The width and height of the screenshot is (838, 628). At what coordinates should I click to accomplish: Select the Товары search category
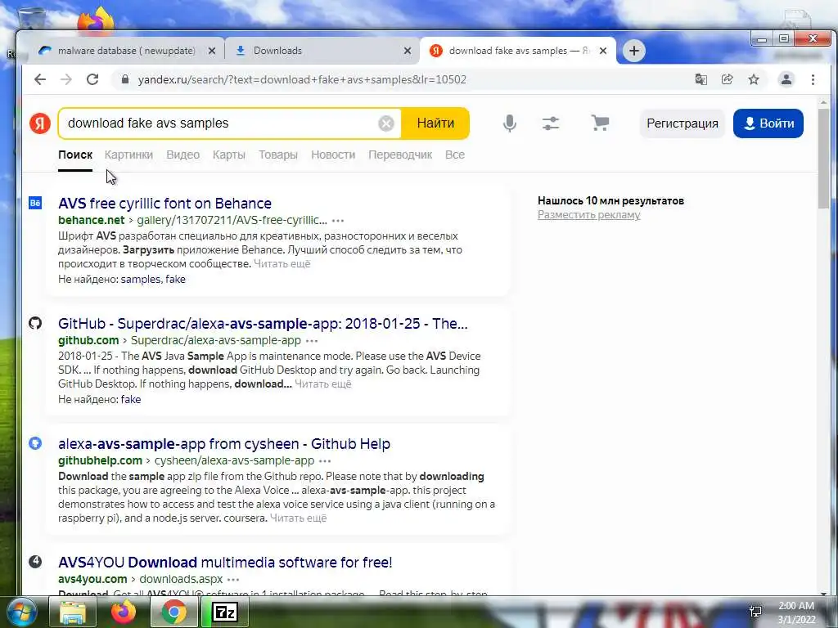click(278, 155)
